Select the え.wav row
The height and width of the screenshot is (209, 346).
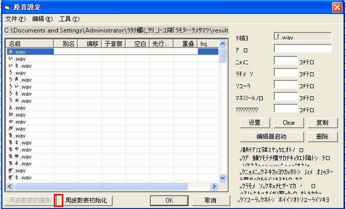(x=113, y=108)
